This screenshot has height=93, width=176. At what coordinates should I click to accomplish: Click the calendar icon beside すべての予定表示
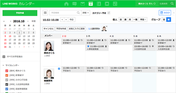(4, 57)
